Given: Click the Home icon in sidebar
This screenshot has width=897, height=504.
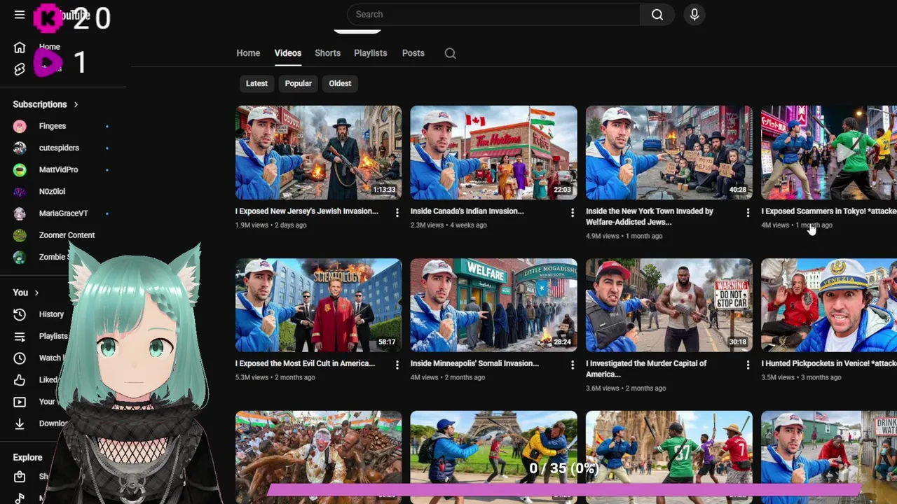Looking at the screenshot, I should tap(20, 47).
